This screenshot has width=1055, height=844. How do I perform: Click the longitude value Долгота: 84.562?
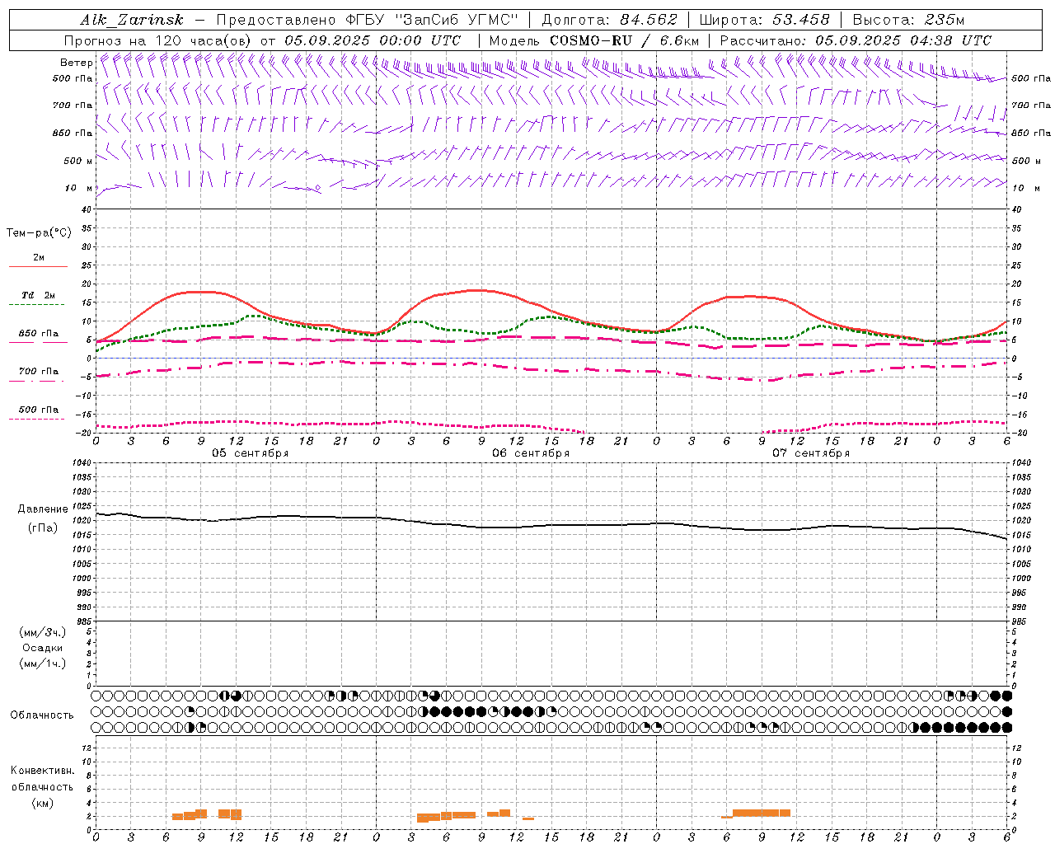pyautogui.click(x=609, y=20)
